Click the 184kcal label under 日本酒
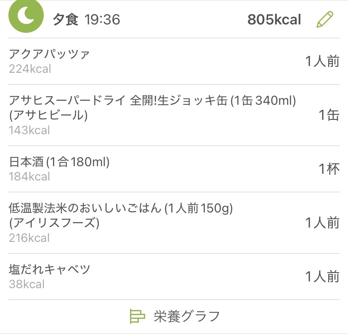 pyautogui.click(x=29, y=177)
